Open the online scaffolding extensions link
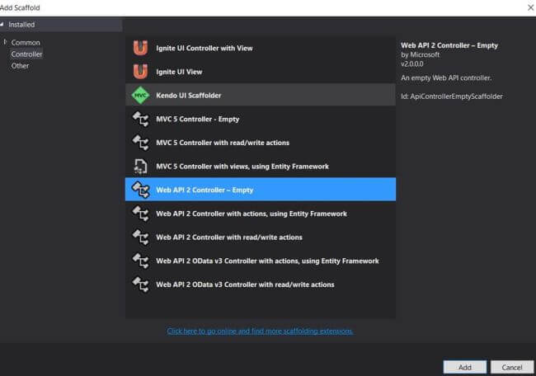 coord(260,331)
